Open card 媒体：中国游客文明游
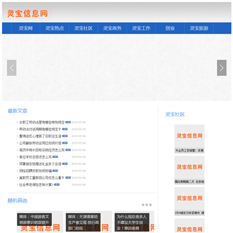This screenshot has width=233, height=233. coord(40,221)
